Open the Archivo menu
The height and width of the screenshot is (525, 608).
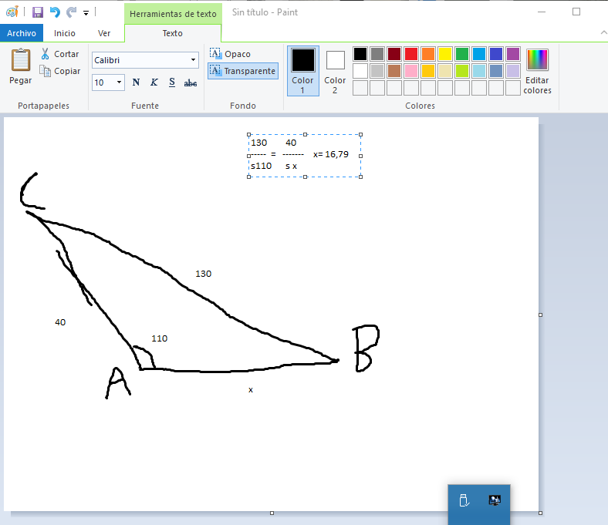22,33
